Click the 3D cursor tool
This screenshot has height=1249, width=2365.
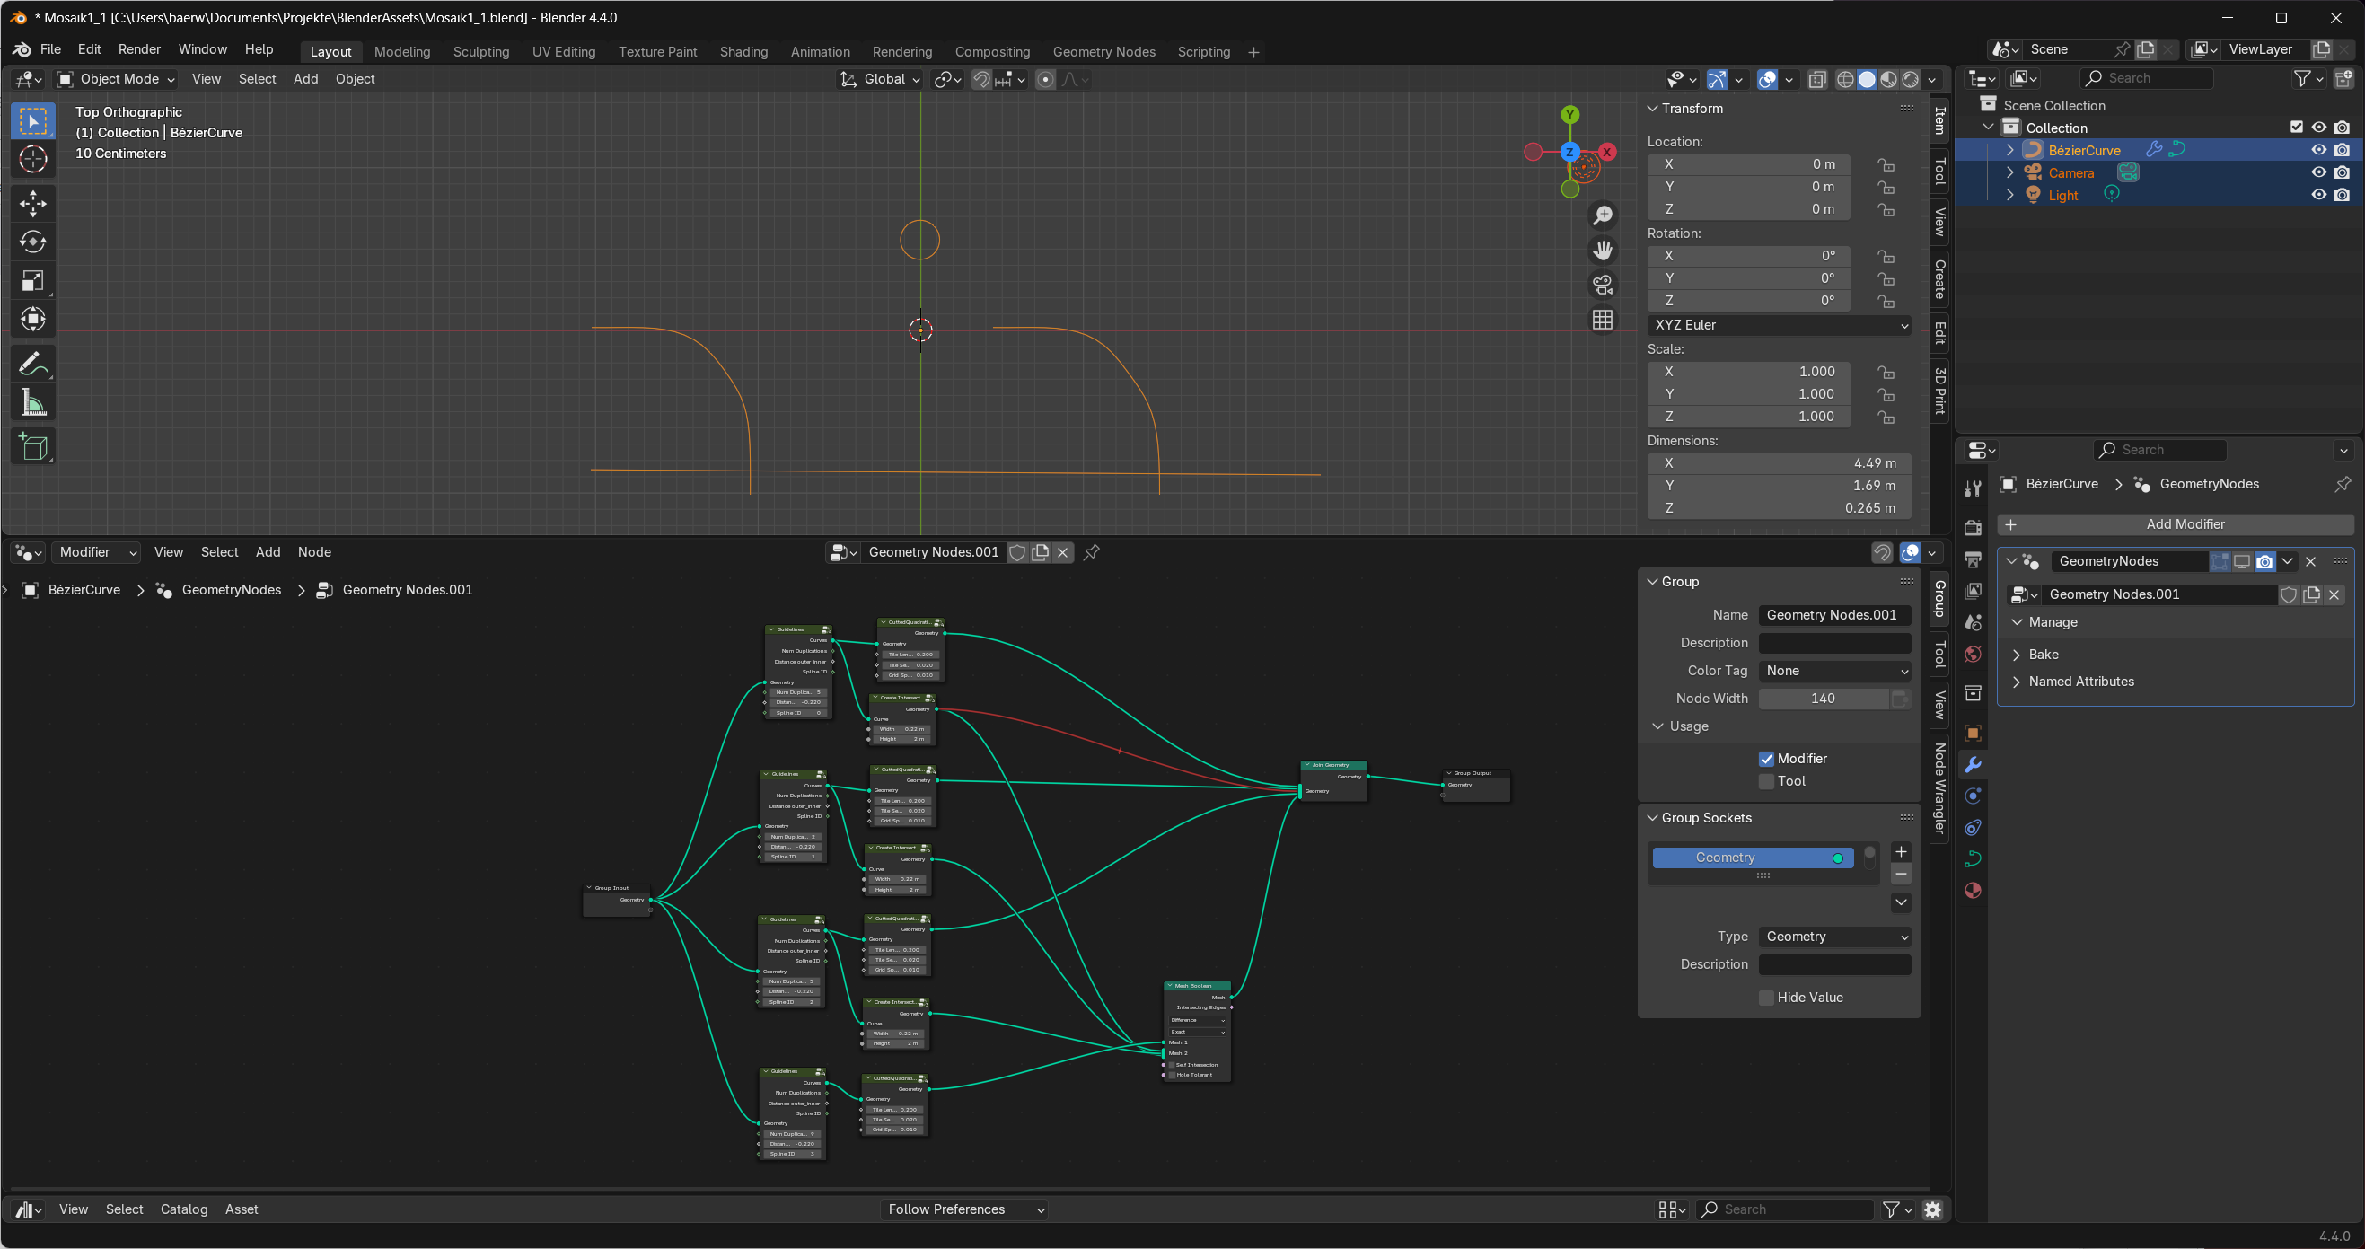[33, 159]
